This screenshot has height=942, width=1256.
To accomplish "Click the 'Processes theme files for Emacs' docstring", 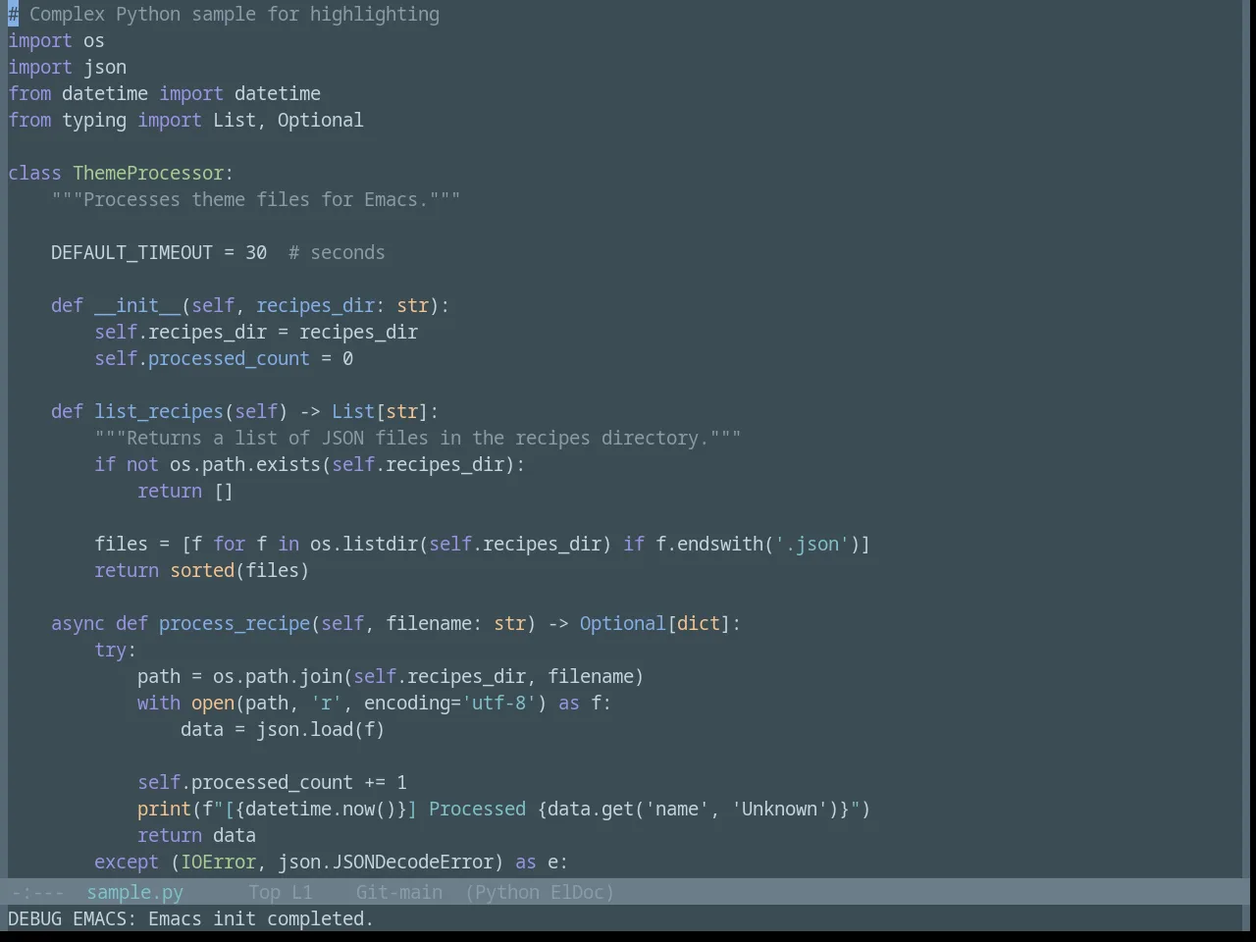I will tap(255, 199).
